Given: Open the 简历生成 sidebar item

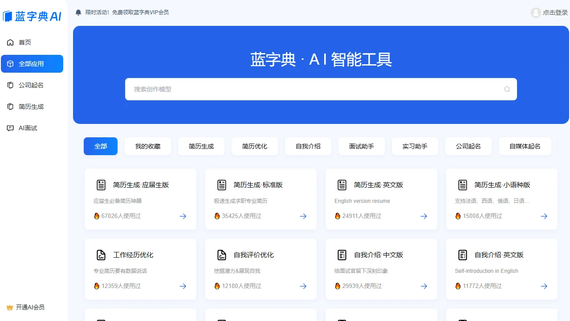Looking at the screenshot, I should (31, 107).
